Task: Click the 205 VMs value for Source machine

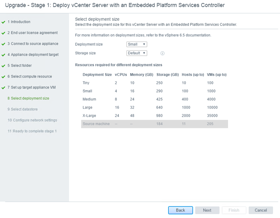Action: pos(210,124)
